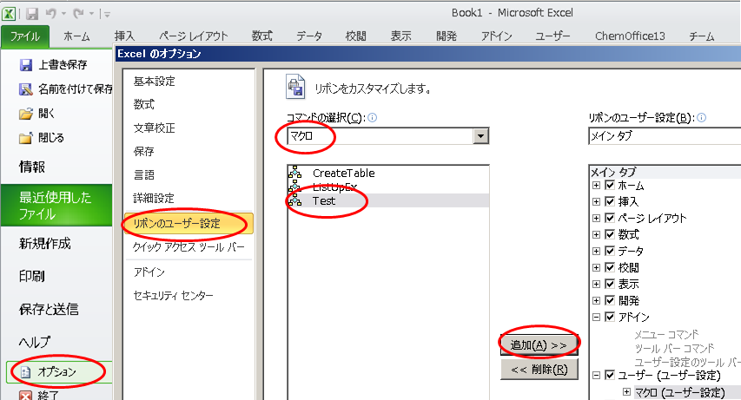Select リボンのユーザー設定 in options list

(x=189, y=223)
